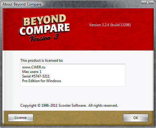Viewport: 156px width, 128px height.
Task: Select the Serial #5747-5211 line
Action: pyautogui.click(x=36, y=76)
